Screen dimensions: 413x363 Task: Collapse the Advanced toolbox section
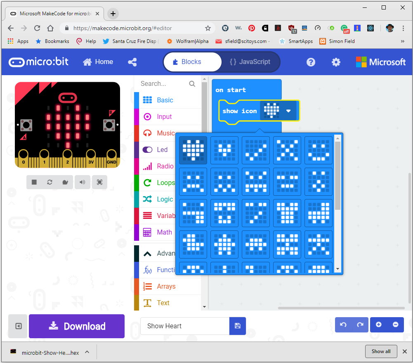147,254
